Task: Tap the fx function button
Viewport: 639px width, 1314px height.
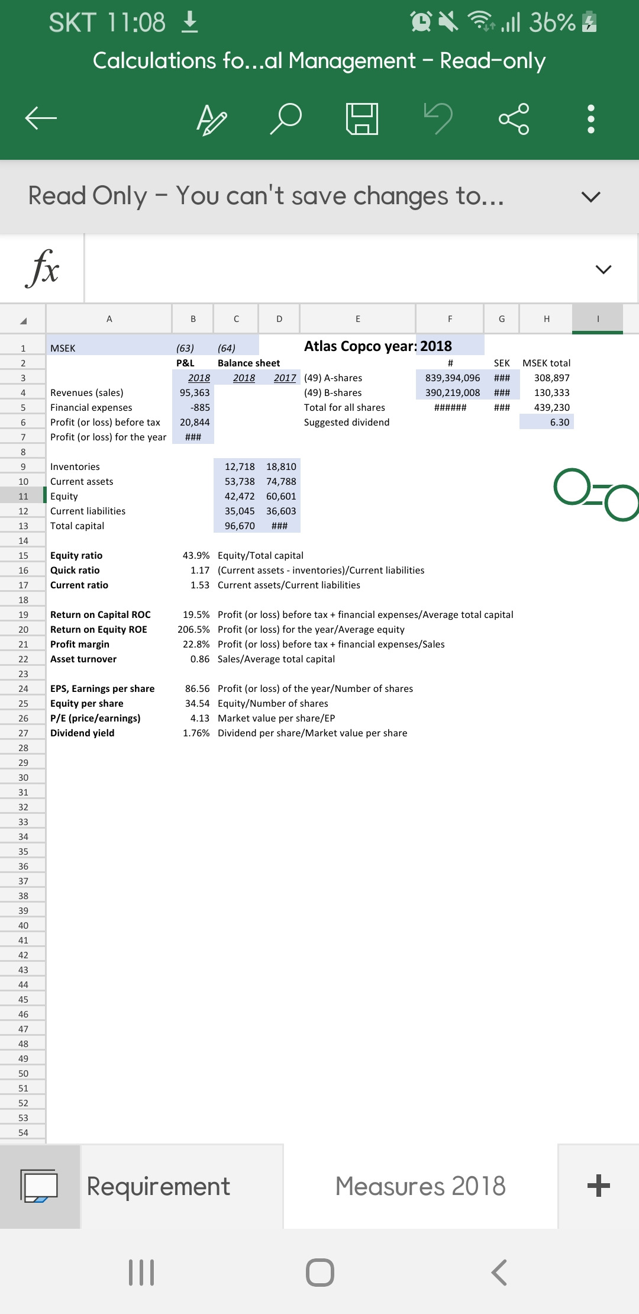Action: (x=42, y=268)
